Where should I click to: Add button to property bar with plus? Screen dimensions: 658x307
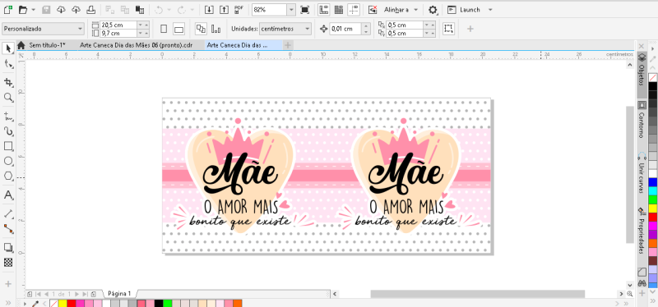click(x=470, y=29)
